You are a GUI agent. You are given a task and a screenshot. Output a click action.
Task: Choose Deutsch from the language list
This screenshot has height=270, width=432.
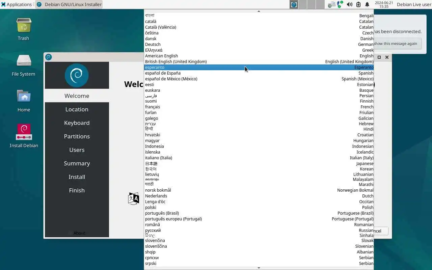[x=259, y=44]
